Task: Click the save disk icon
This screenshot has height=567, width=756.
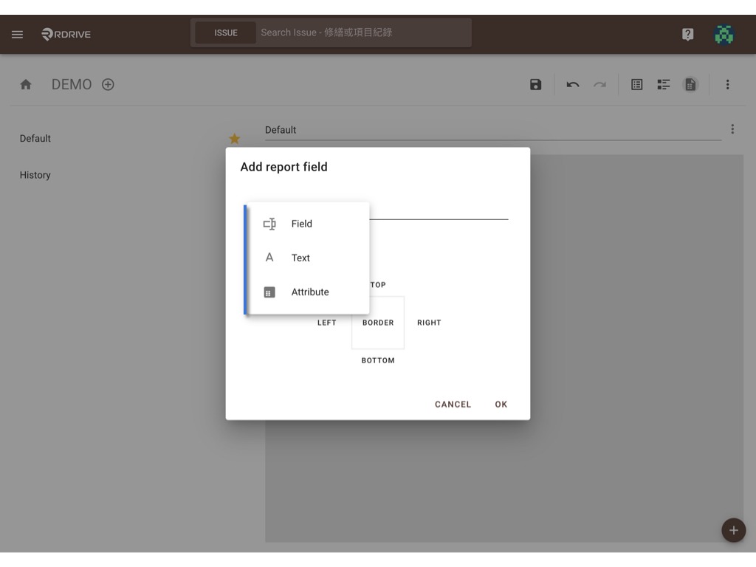Action: click(535, 85)
